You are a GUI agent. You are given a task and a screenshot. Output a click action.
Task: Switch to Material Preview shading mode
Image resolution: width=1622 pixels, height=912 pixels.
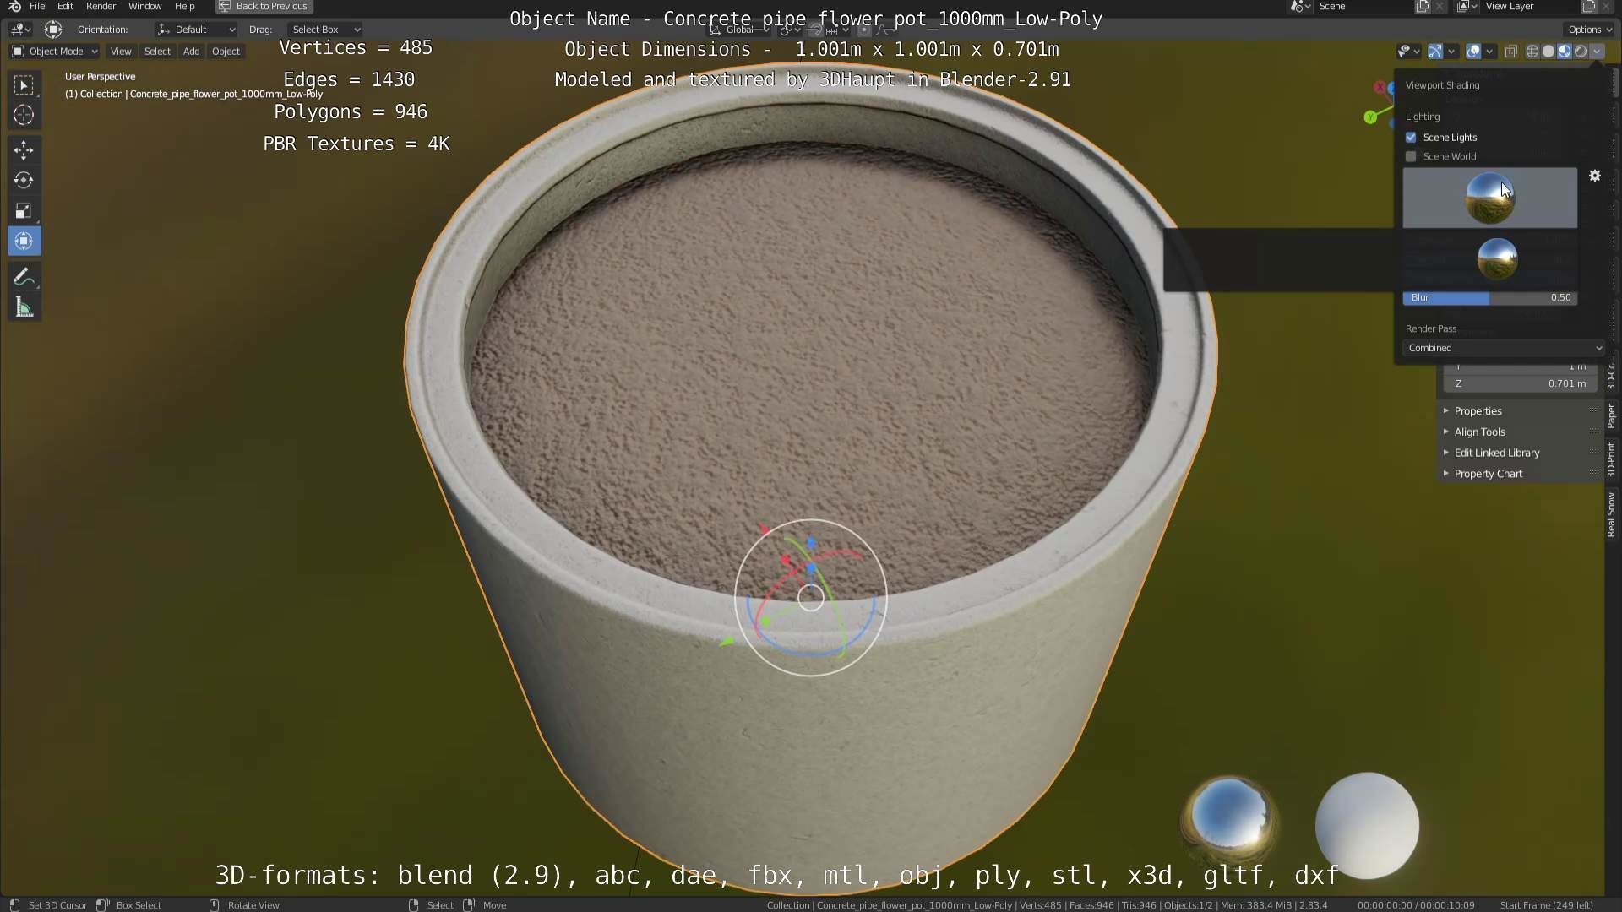1565,52
